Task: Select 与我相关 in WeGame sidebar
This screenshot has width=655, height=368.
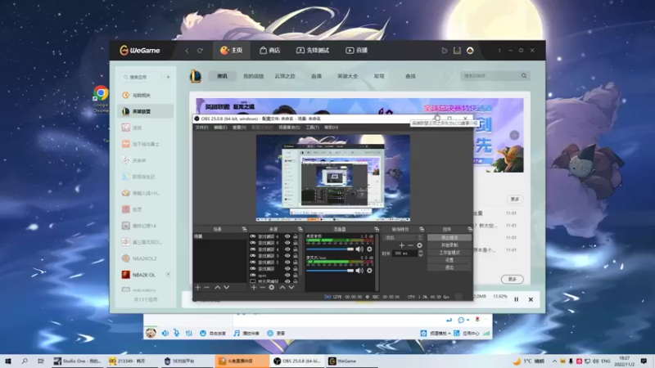Action: [x=146, y=95]
